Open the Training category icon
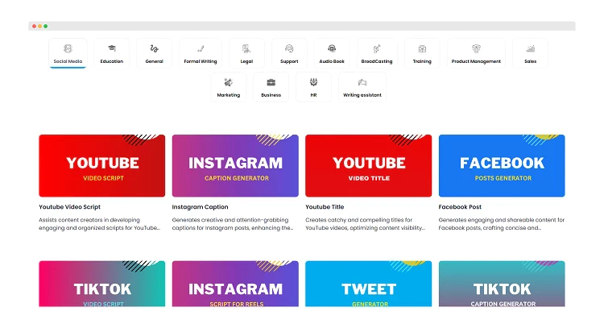 pyautogui.click(x=422, y=48)
